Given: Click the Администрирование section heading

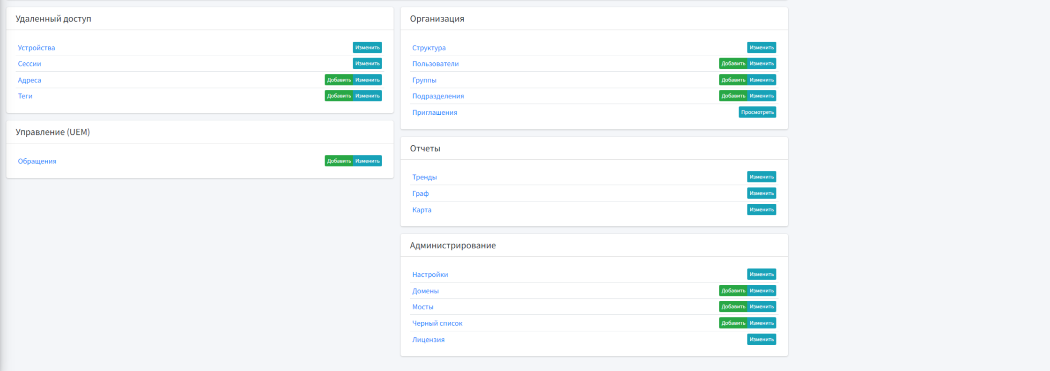Looking at the screenshot, I should click(x=453, y=245).
